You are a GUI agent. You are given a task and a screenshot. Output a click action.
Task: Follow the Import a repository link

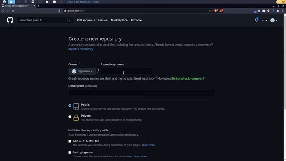tap(80, 49)
